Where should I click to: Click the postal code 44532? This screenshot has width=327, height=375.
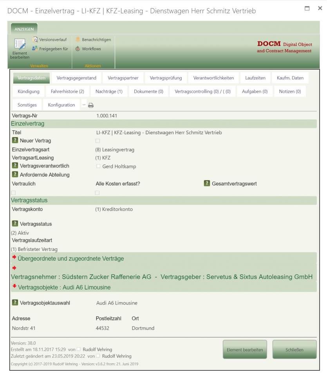[x=102, y=328]
